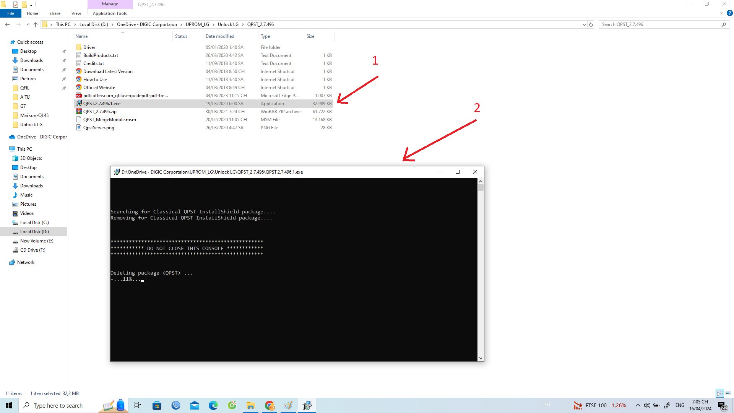This screenshot has height=413, width=734.
Task: Select Local Disk (C:) in navigation pane
Action: pyautogui.click(x=34, y=223)
